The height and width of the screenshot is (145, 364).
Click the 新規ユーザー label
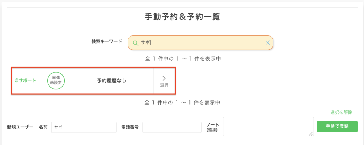click(20, 127)
